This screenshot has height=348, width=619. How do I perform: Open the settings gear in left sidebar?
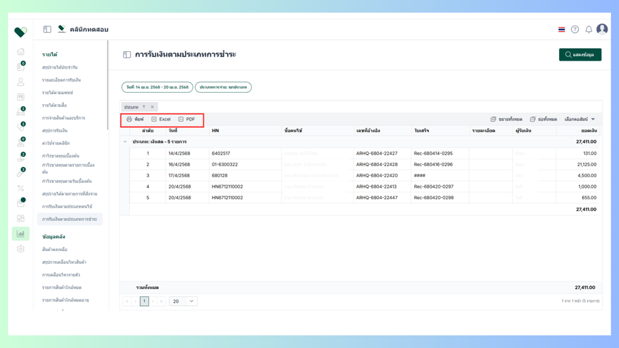(x=20, y=249)
